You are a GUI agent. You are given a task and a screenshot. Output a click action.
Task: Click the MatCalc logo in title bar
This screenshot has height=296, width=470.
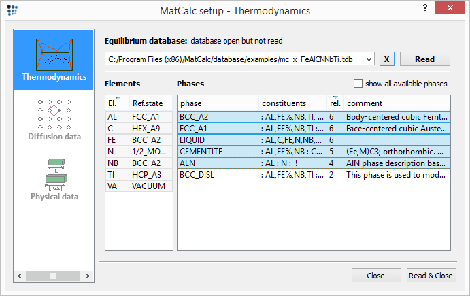(x=12, y=10)
